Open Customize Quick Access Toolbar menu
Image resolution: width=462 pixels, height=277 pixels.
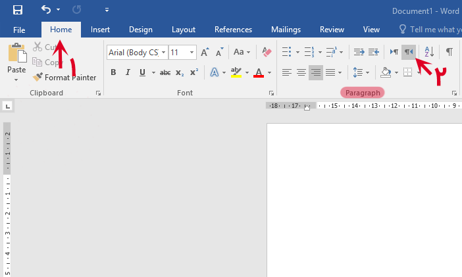click(107, 10)
